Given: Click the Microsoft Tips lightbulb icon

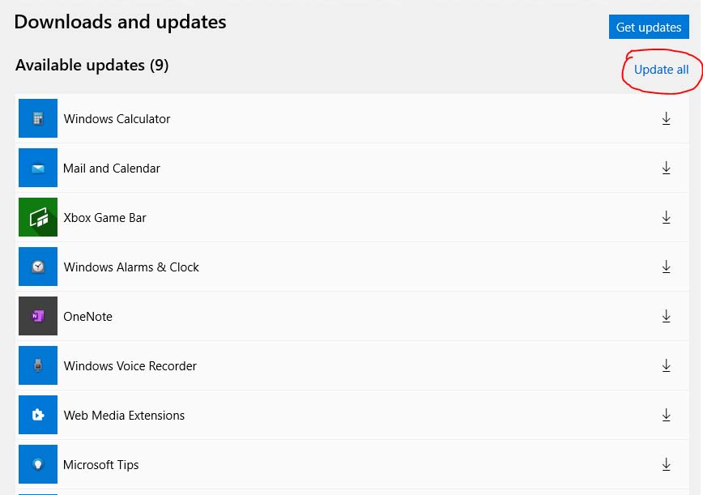Looking at the screenshot, I should point(37,464).
